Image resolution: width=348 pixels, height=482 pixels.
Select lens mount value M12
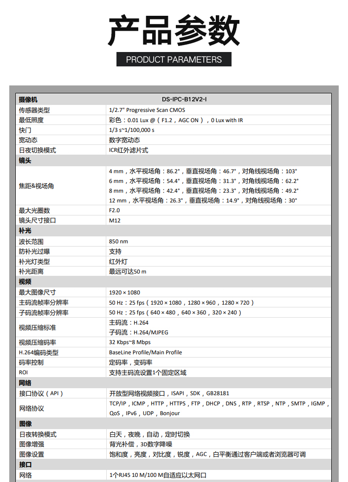pos(115,221)
